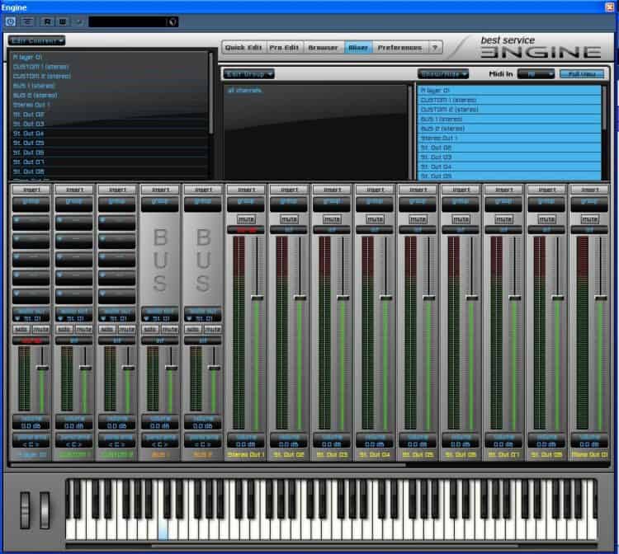Click the right modulation wheel beside keyboard
Viewport: 619px width, 554px height.
tap(45, 509)
